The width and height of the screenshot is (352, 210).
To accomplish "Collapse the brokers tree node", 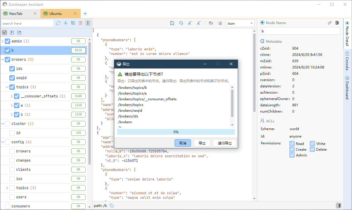I will tap(3, 60).
